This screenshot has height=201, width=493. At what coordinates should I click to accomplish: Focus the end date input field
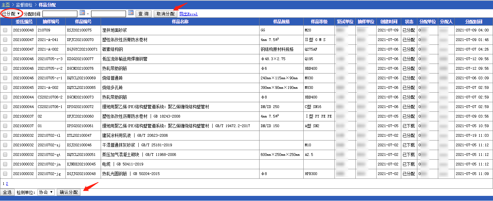pyautogui.click(x=109, y=14)
